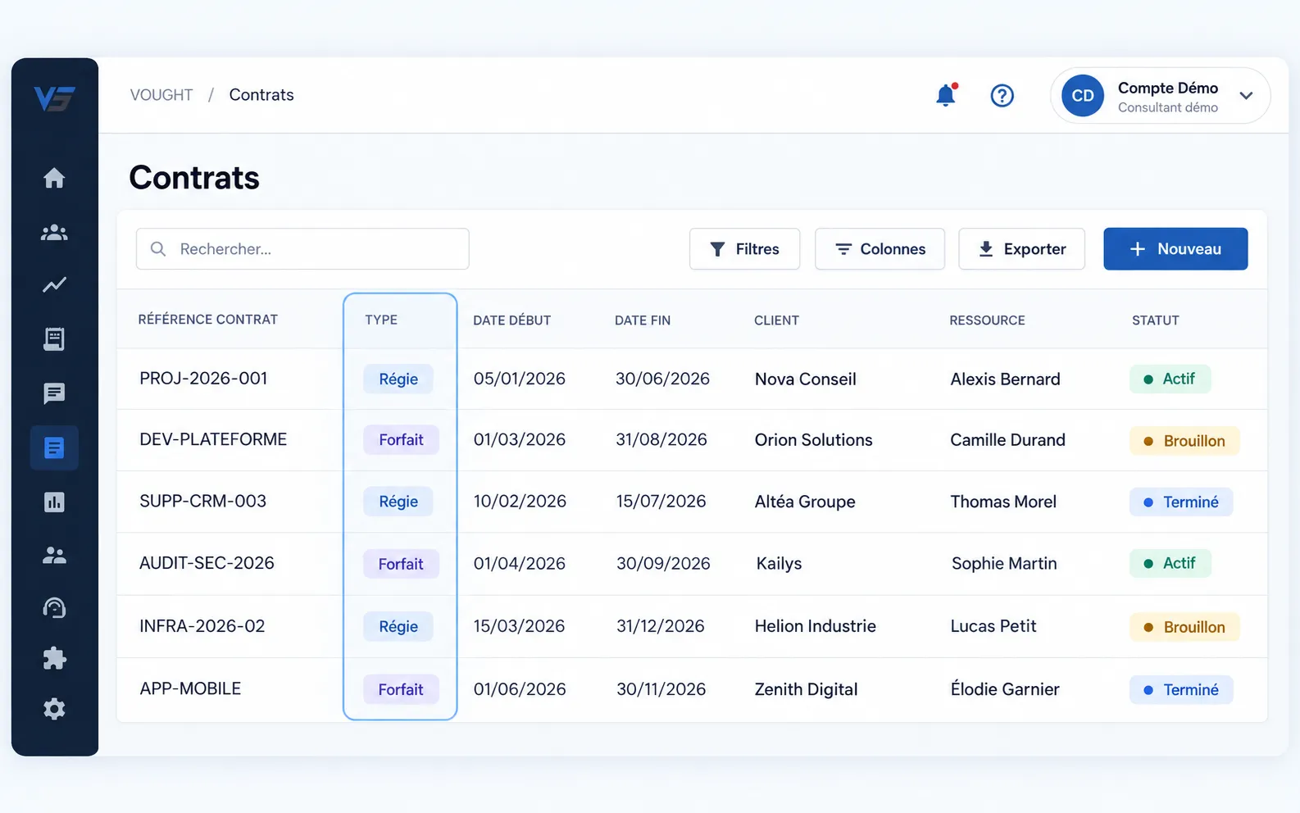Open contract SUPP-CRM-003
Viewport: 1300px width, 813px height.
[203, 501]
